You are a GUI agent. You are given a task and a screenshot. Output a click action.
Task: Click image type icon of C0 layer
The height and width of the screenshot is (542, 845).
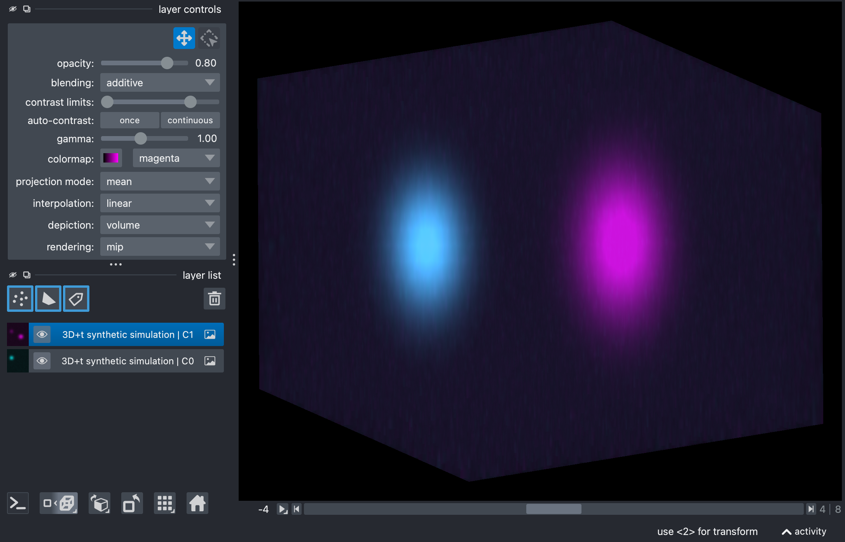coord(210,361)
